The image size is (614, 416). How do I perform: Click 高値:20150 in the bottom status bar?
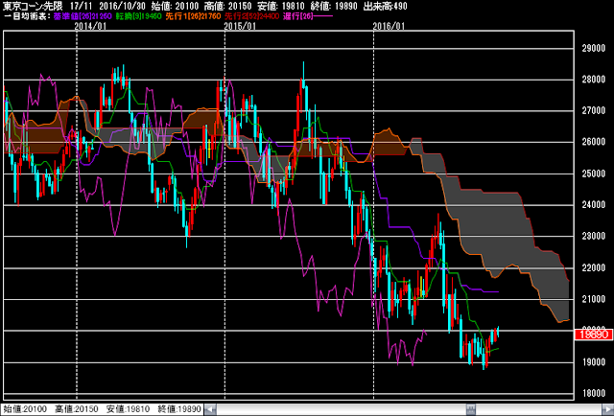pyautogui.click(x=77, y=409)
